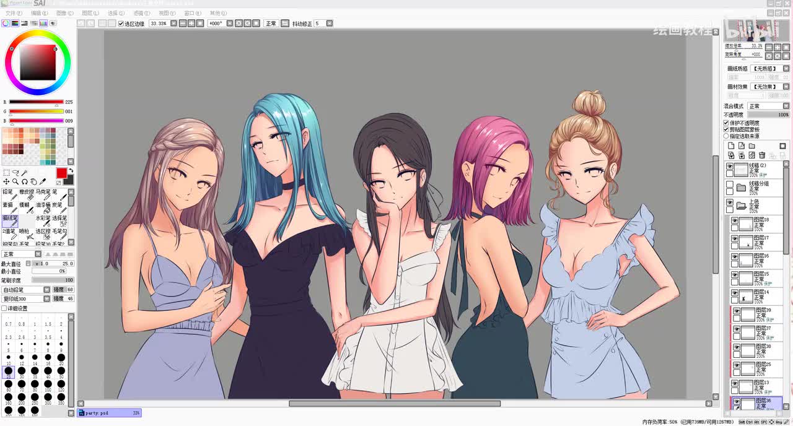793x426 pixels.
Task: Swap foreground and background colors
Action: 71,170
